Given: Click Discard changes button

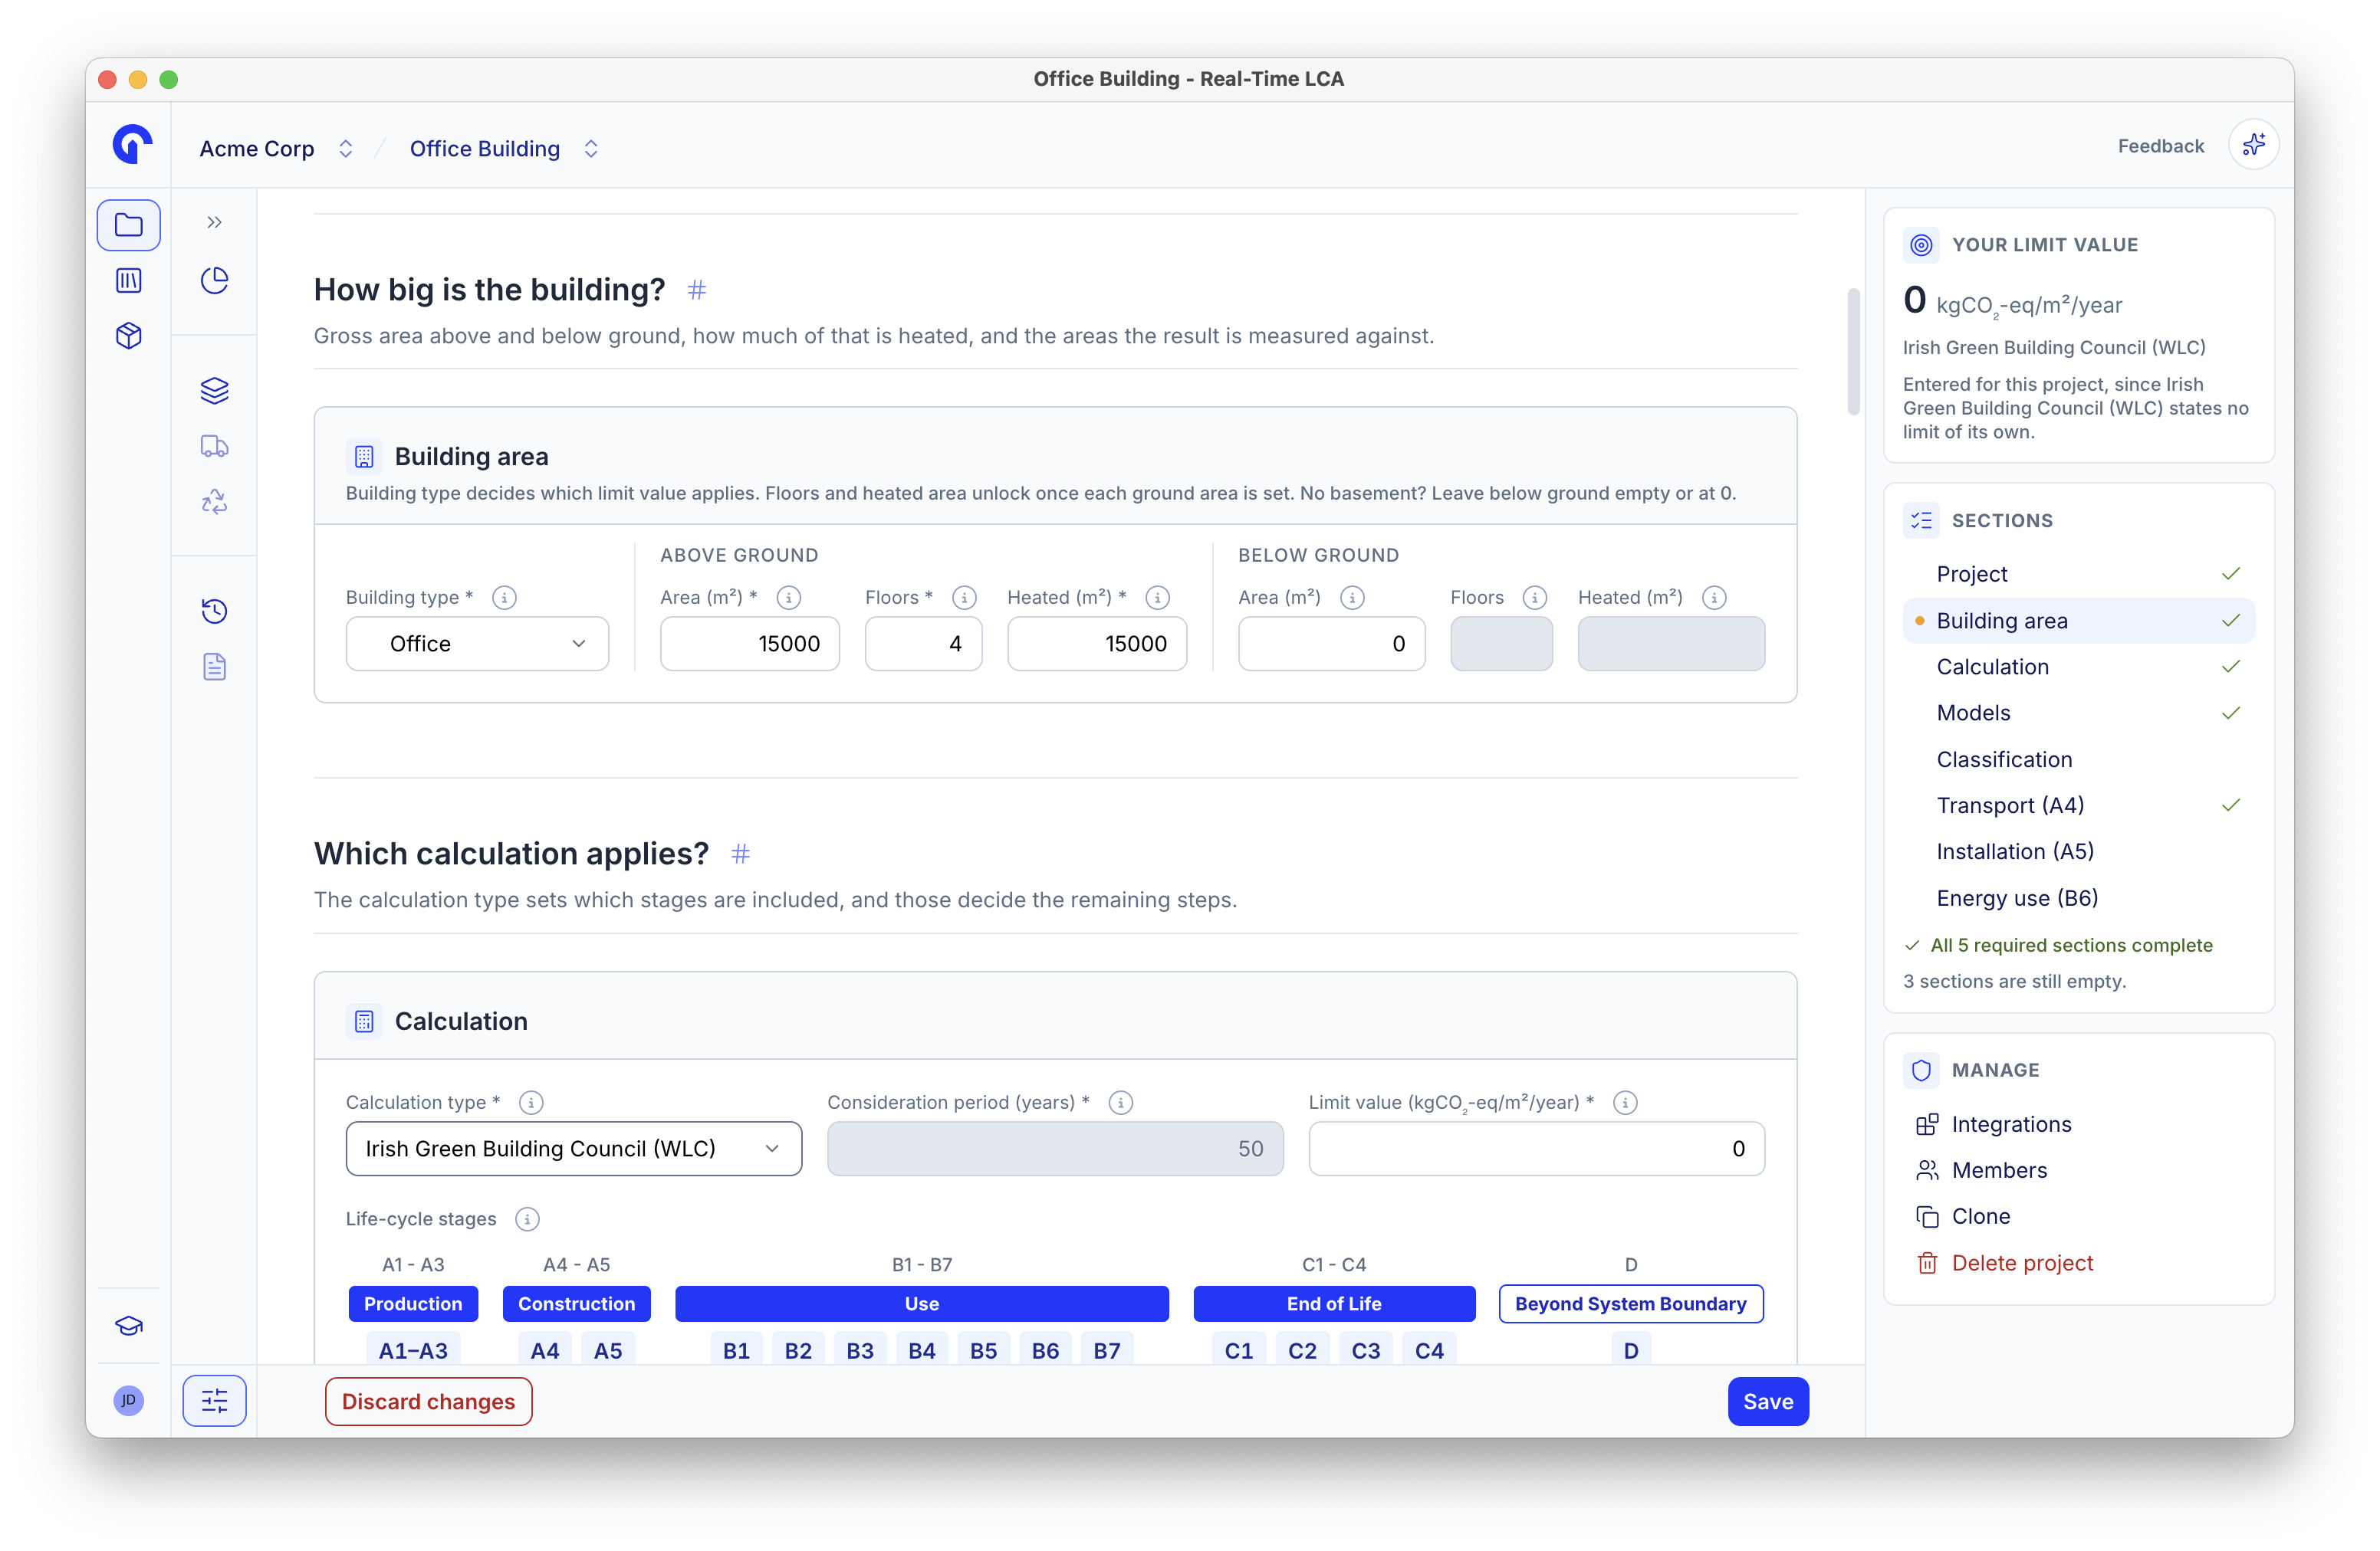Looking at the screenshot, I should coord(428,1402).
